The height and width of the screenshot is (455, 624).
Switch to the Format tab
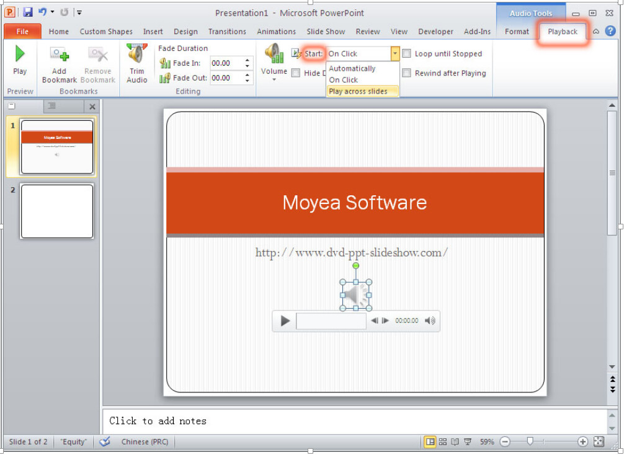pos(517,32)
